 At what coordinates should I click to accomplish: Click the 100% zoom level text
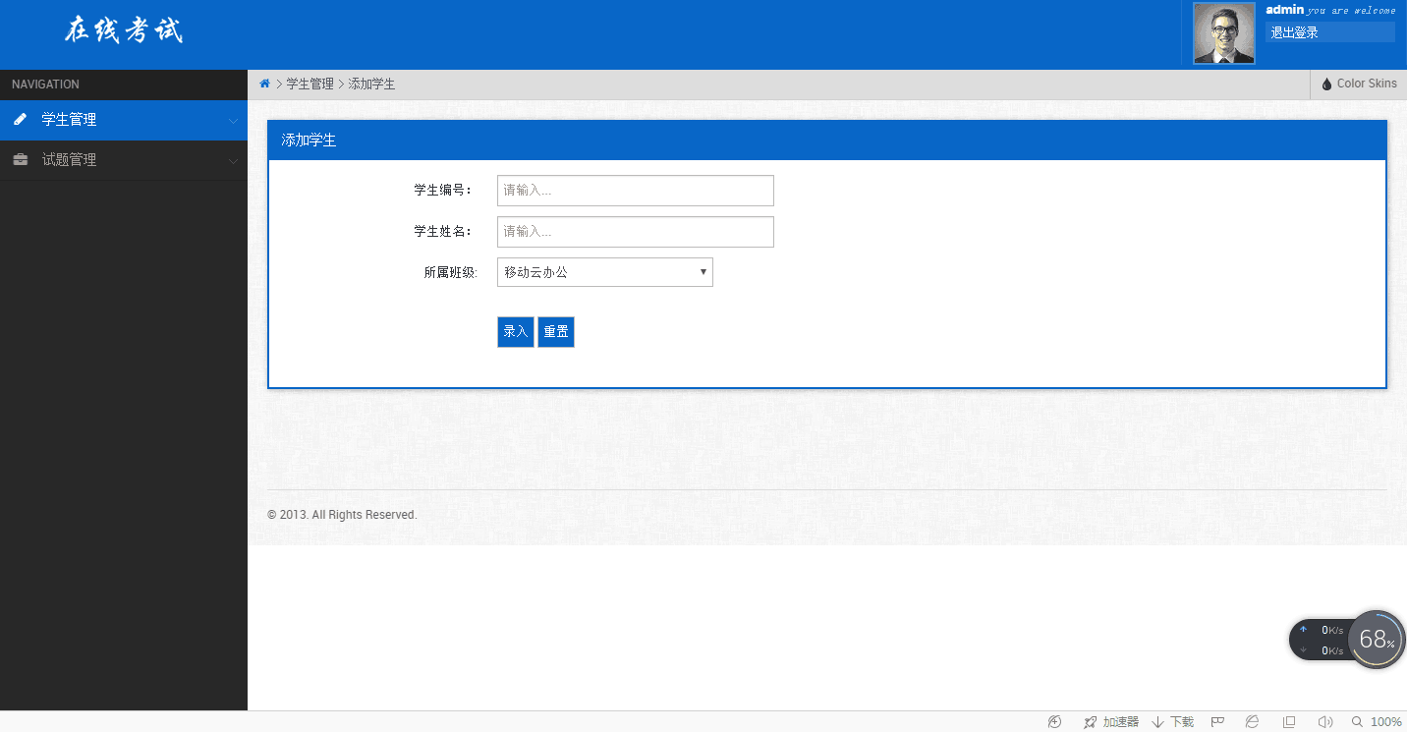point(1386,722)
